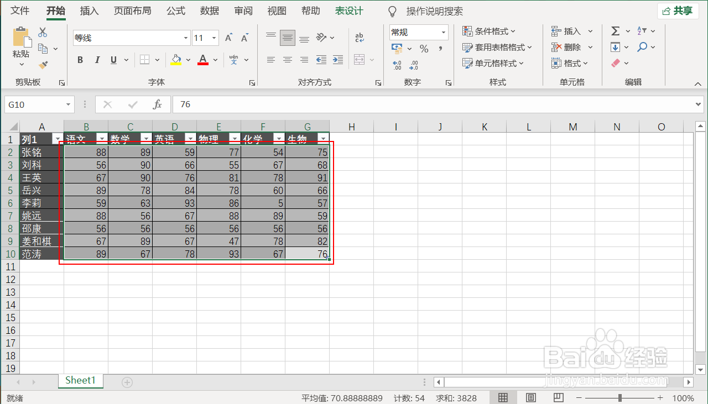
Task: Switch to Page Break preview
Action: click(x=559, y=398)
